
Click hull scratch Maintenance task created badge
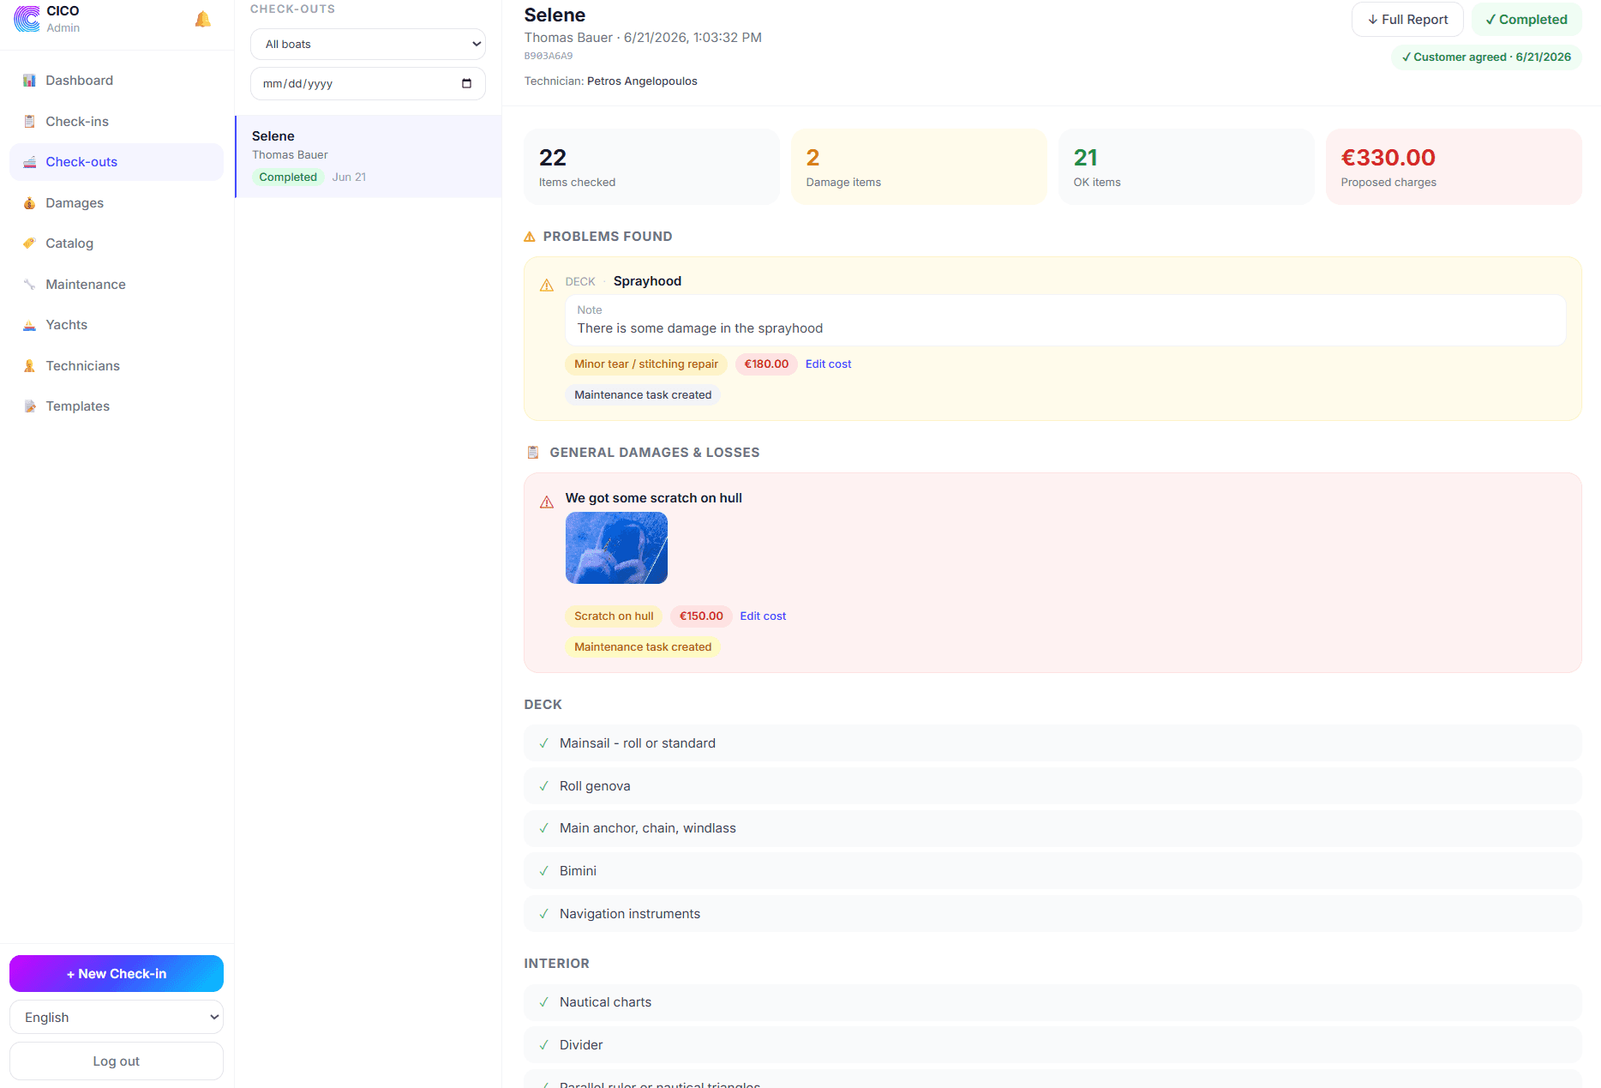click(643, 647)
